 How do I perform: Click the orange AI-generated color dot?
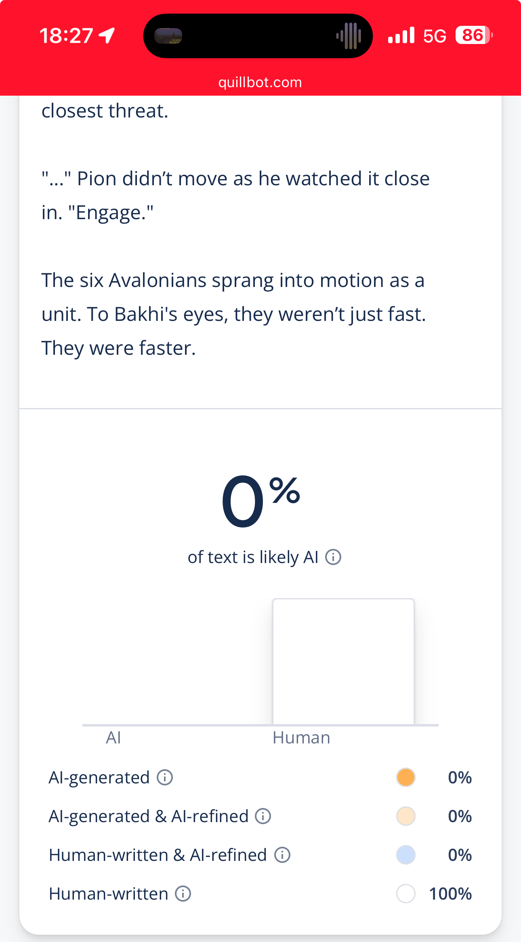tap(406, 777)
